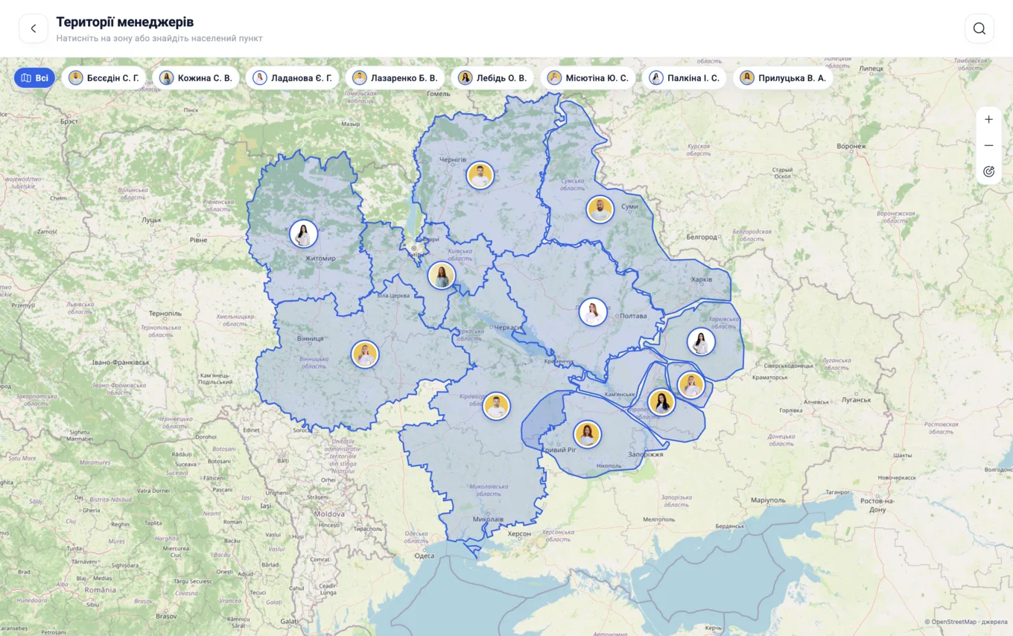Click the Одеса city label on the map
The height and width of the screenshot is (636, 1013).
tap(425, 556)
